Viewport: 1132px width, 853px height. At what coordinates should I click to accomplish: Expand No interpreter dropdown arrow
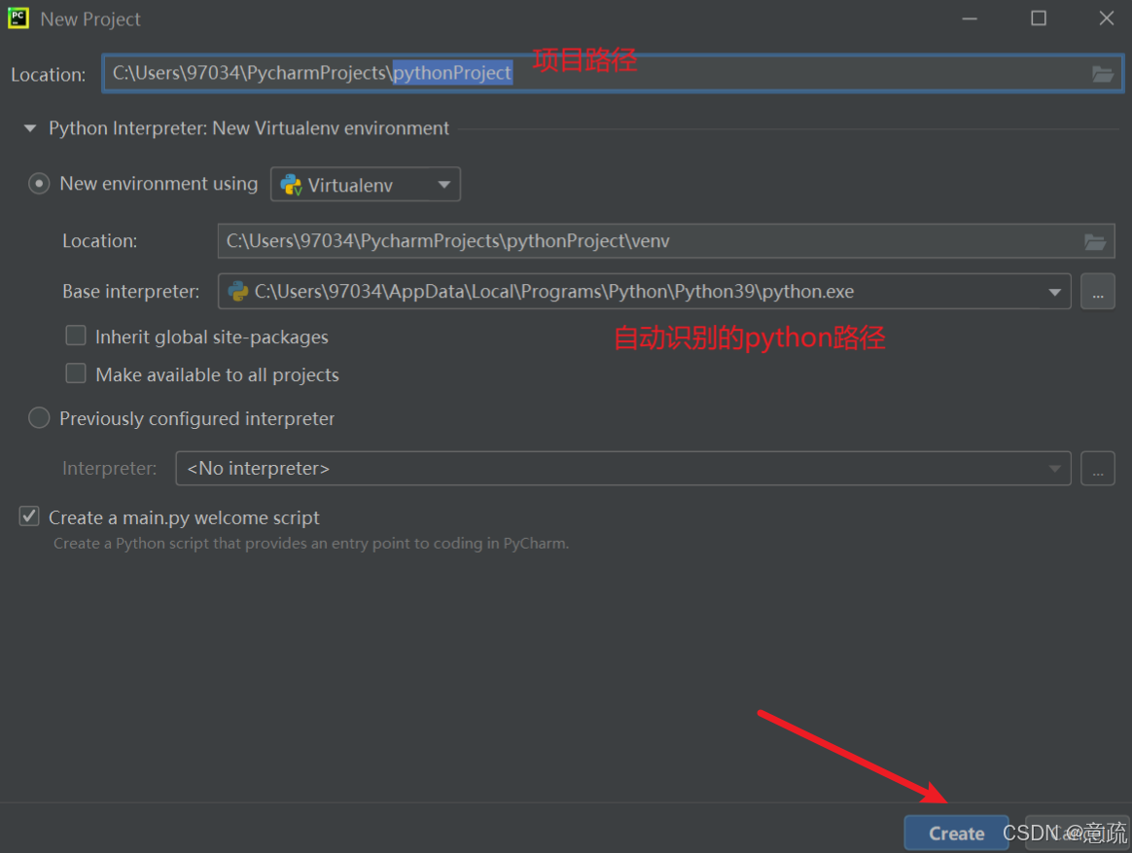pos(1054,470)
